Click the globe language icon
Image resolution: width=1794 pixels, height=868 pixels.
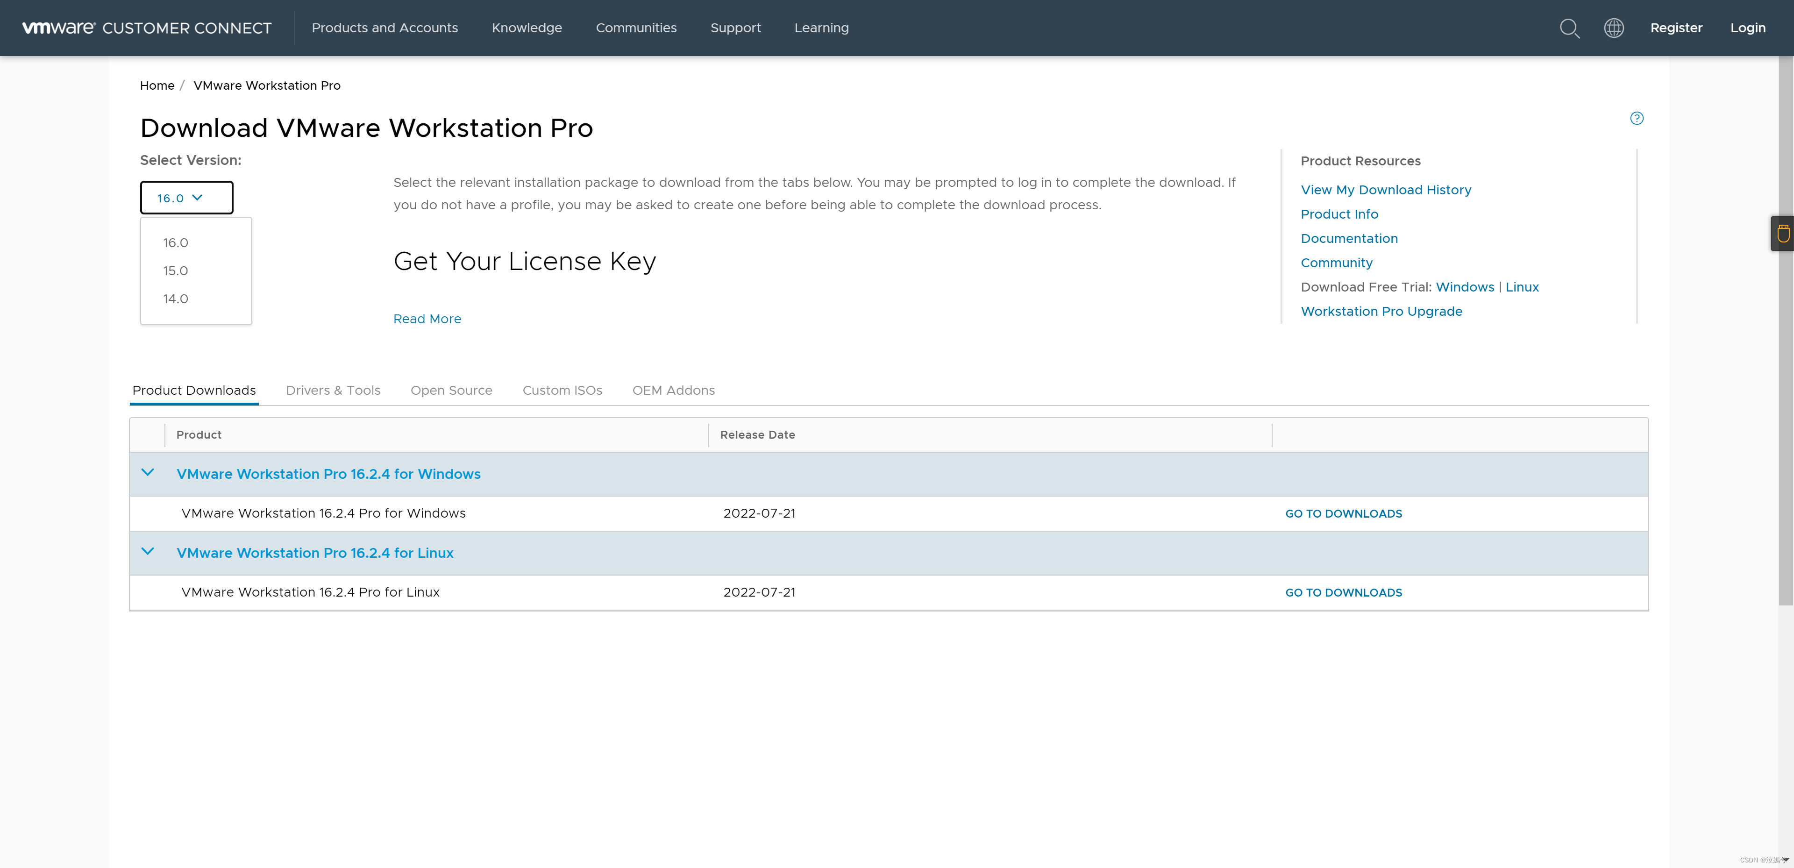(x=1614, y=28)
